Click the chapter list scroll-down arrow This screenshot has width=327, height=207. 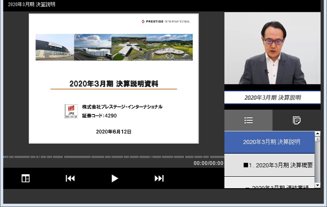point(318,185)
